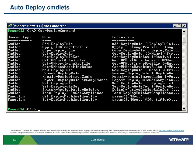Select Switch-ActiveDeployRuleSet in Name column
Image resolution: width=196 pixels, height=147 pixels.
pyautogui.click(x=71, y=90)
